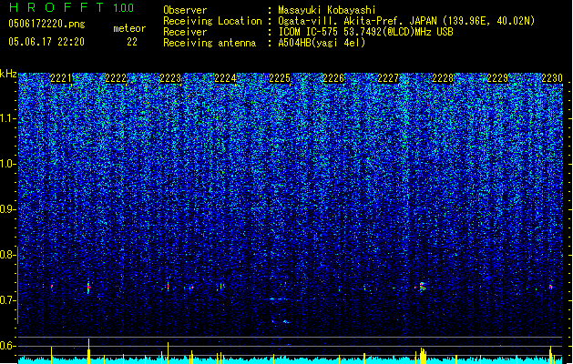Viewport: 573px width, 364px height.
Task: Click the 1.0 kHz axis label
Action: (x=8, y=165)
